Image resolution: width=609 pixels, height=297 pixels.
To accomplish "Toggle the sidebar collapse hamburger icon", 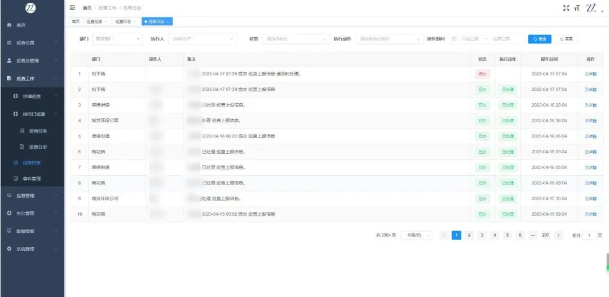I will pyautogui.click(x=72, y=8).
